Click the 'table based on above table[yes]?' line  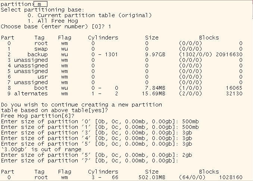tap(54, 111)
